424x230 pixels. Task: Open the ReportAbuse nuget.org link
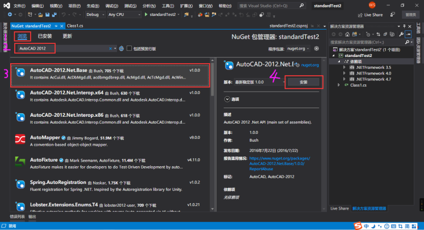tap(280, 163)
